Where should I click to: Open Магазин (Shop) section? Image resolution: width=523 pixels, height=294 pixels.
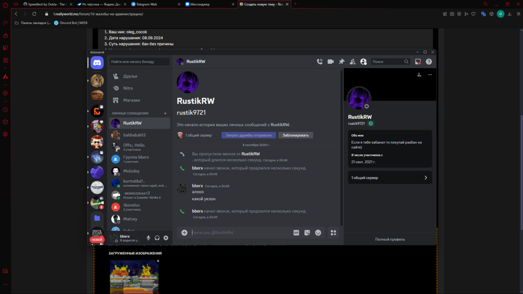(140, 100)
